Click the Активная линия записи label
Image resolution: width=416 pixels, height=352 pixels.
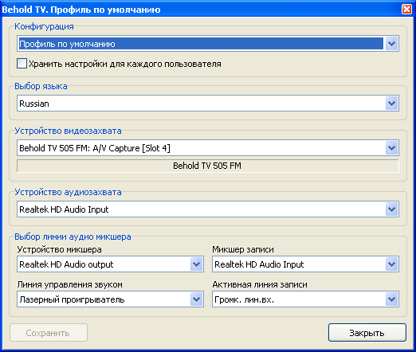tap(260, 284)
